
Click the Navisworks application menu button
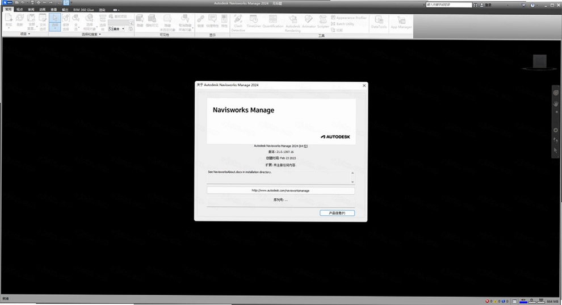7,2
